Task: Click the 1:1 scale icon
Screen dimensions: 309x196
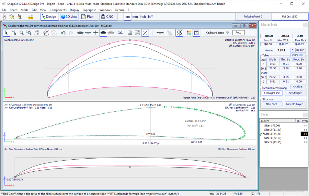Action: [x=121, y=33]
